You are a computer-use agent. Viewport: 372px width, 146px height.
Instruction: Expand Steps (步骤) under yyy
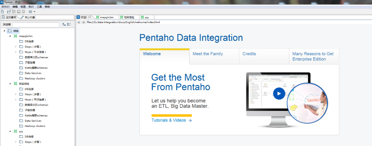click(x=16, y=142)
